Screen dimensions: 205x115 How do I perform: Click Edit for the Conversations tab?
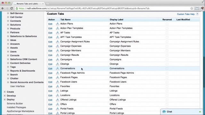tap(50, 69)
